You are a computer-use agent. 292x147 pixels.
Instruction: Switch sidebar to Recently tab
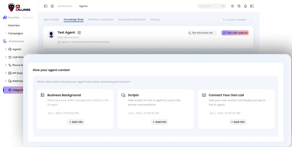[x=28, y=18]
